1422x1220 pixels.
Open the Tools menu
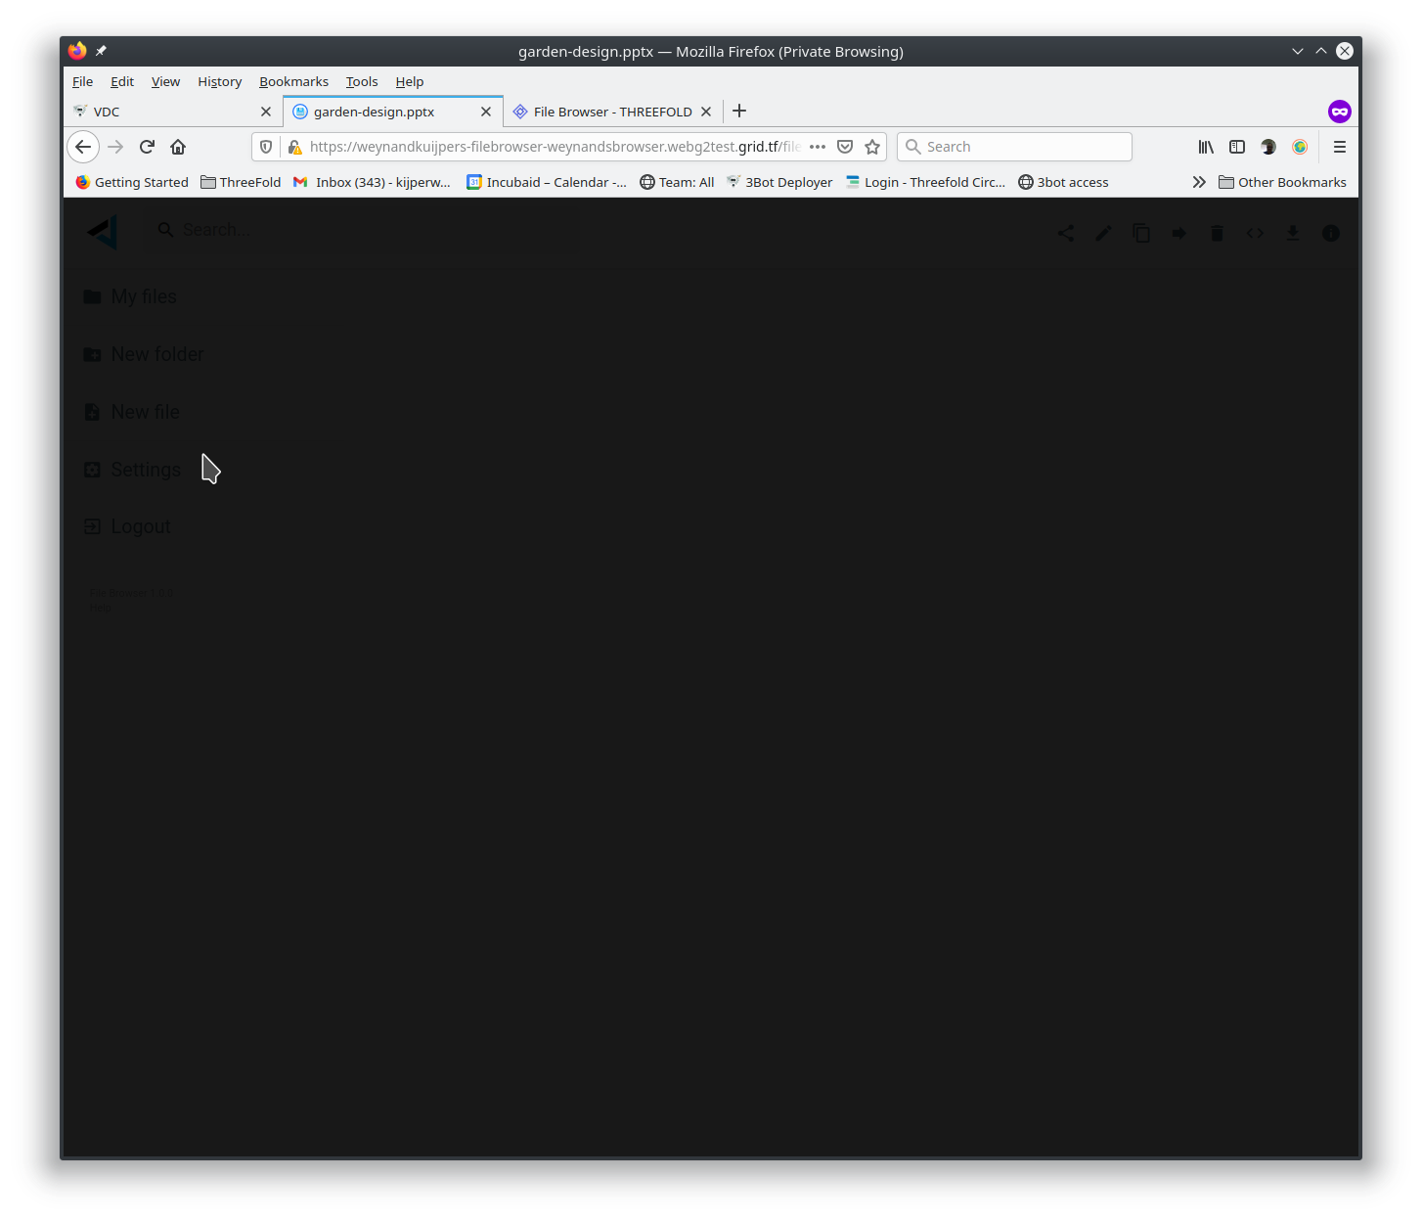(x=362, y=81)
